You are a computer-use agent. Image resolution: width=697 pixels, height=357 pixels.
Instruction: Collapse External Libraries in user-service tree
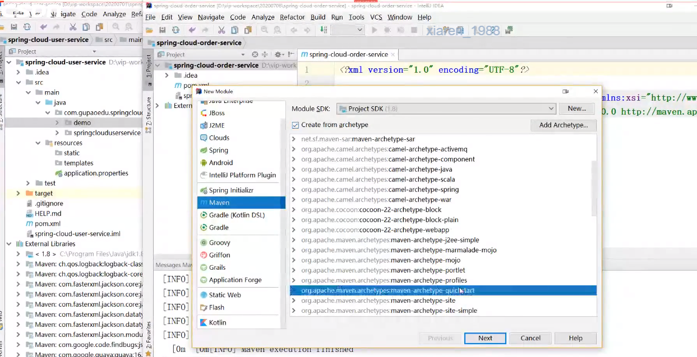8,244
